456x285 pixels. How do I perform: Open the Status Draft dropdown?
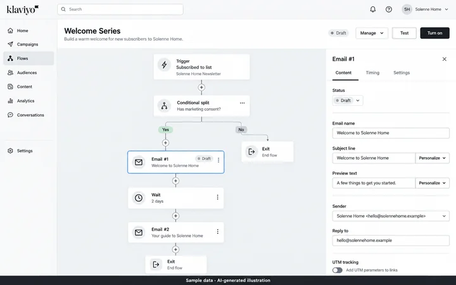tap(348, 101)
